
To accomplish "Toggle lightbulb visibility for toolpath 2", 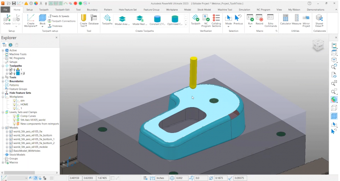I will (x=14, y=74).
